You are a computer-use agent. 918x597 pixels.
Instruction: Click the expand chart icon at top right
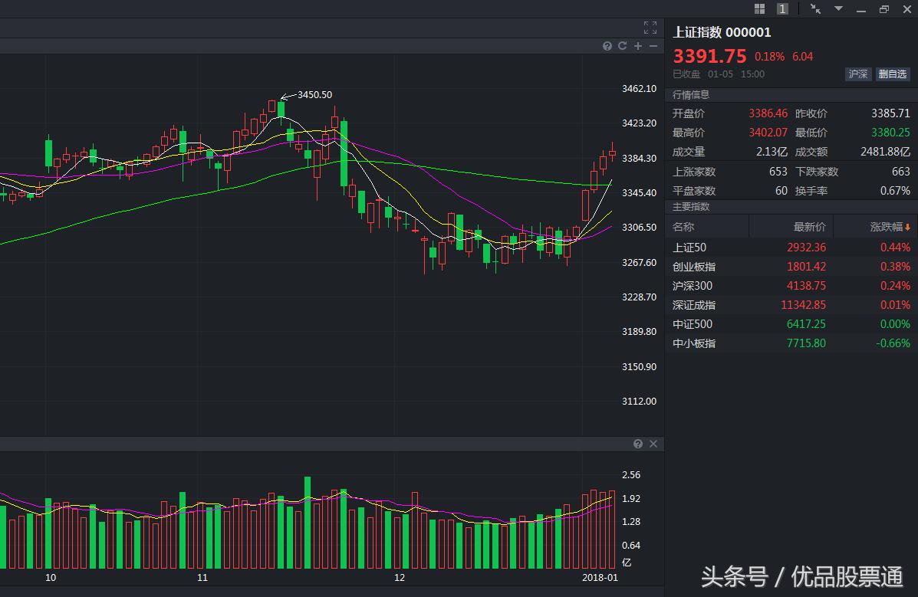click(650, 28)
